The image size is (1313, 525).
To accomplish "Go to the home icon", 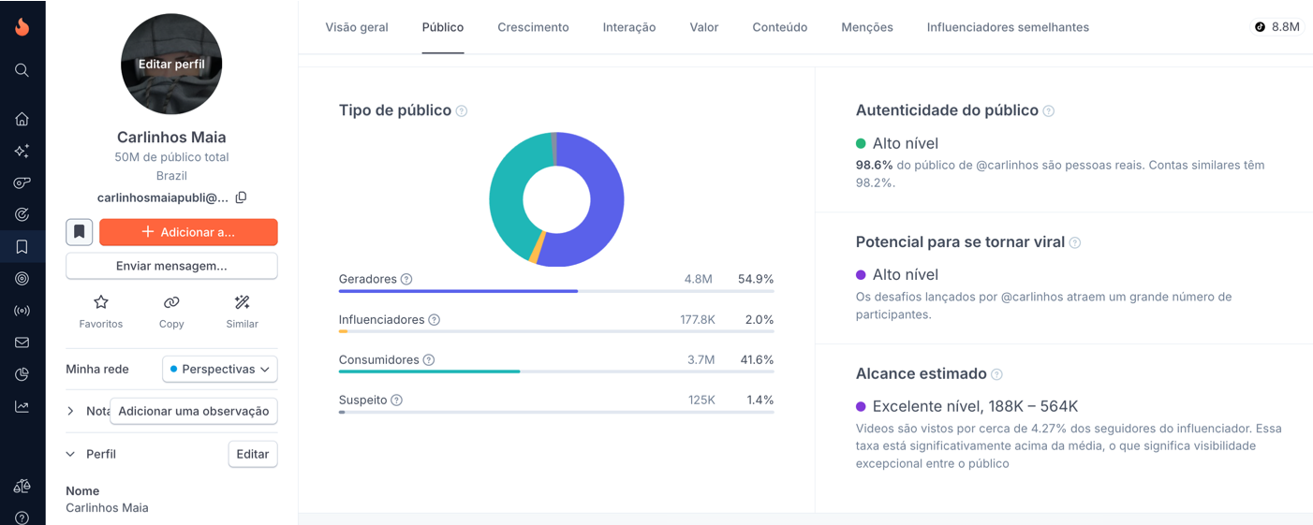I will [22, 119].
